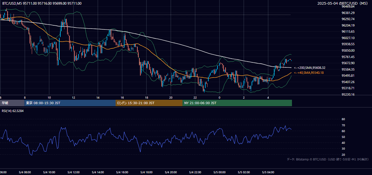Click the Bitstamp data attribution note
This screenshot has height=175, width=372.
point(328,159)
